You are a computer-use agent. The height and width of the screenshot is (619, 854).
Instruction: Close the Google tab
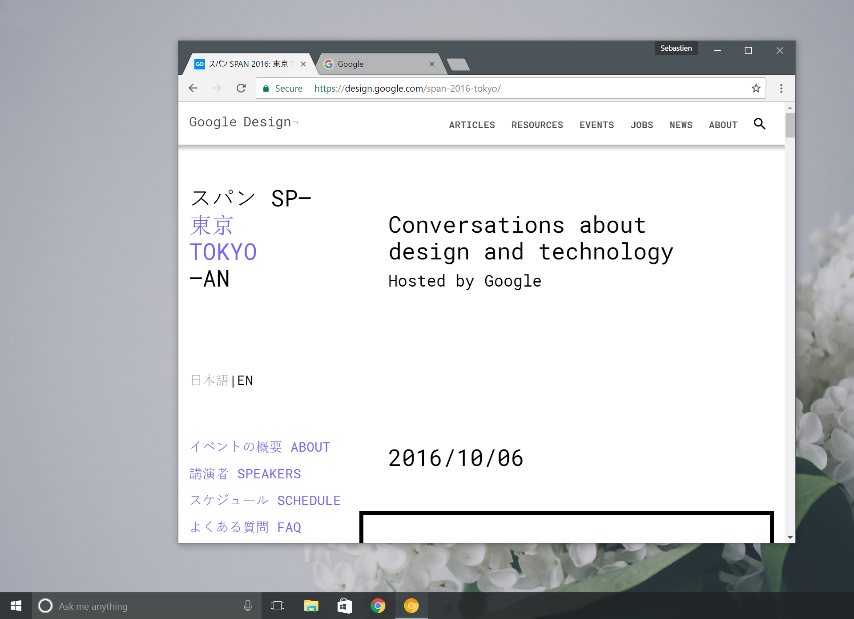[432, 64]
